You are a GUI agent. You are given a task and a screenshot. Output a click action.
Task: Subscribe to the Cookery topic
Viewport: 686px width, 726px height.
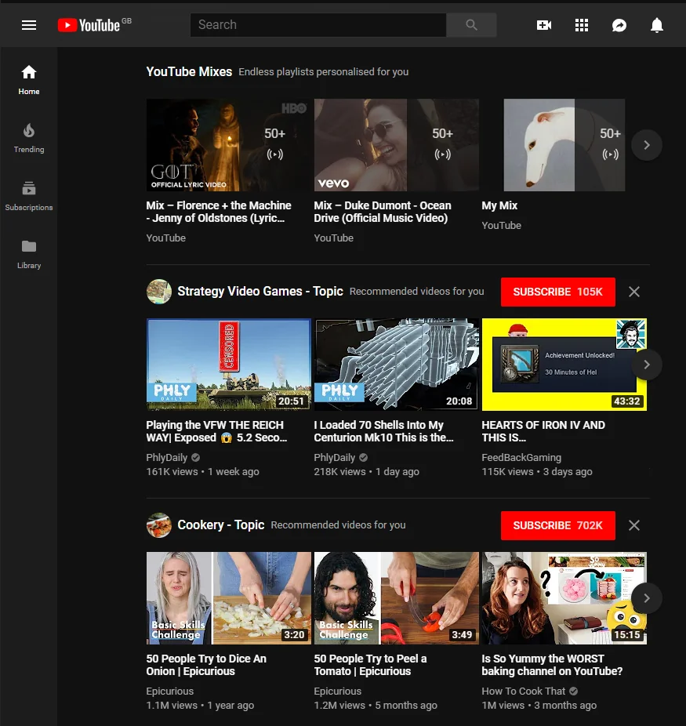click(557, 525)
